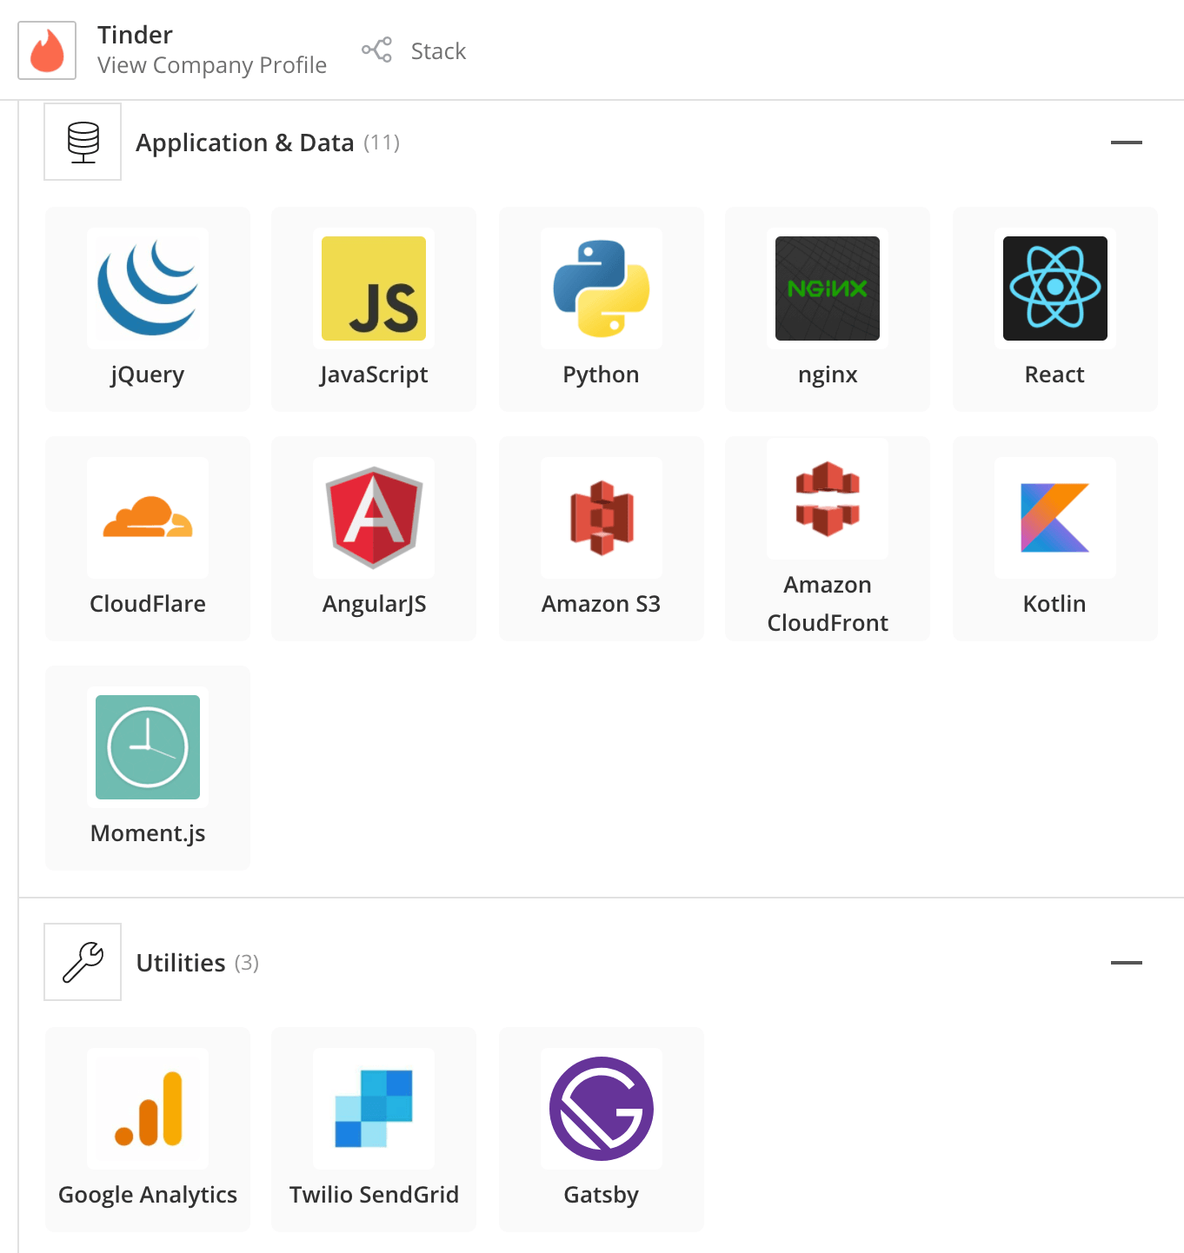The width and height of the screenshot is (1184, 1253).
Task: Open the Moment.js label
Action: point(148,833)
